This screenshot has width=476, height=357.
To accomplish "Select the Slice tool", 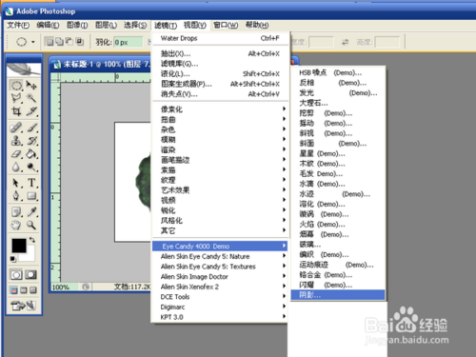I will click(x=31, y=111).
